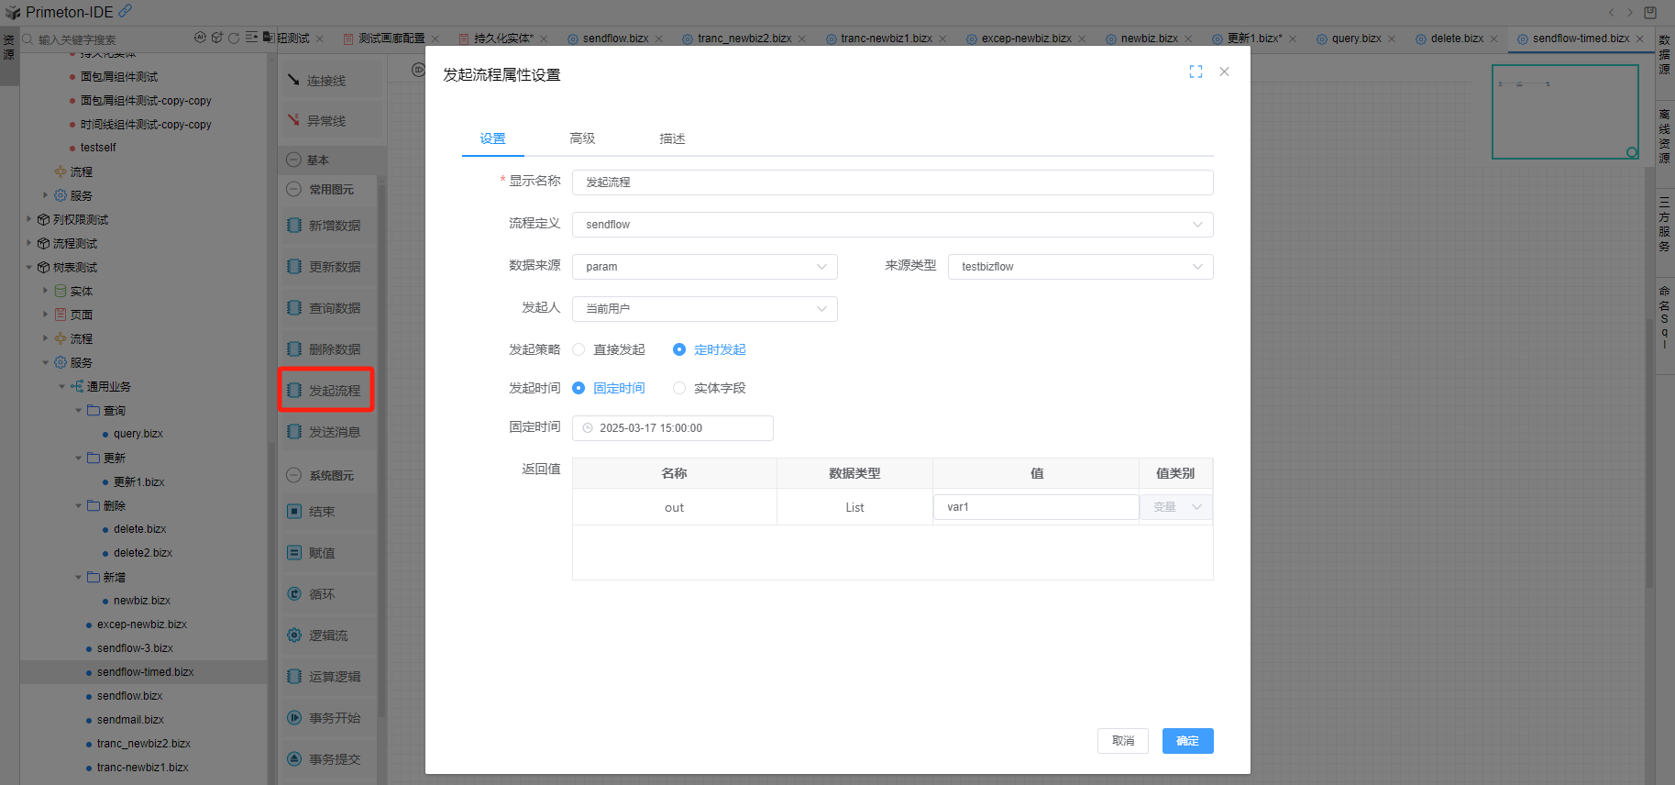This screenshot has height=785, width=1675.
Task: Choose the 定时发起 radio option
Action: click(679, 349)
